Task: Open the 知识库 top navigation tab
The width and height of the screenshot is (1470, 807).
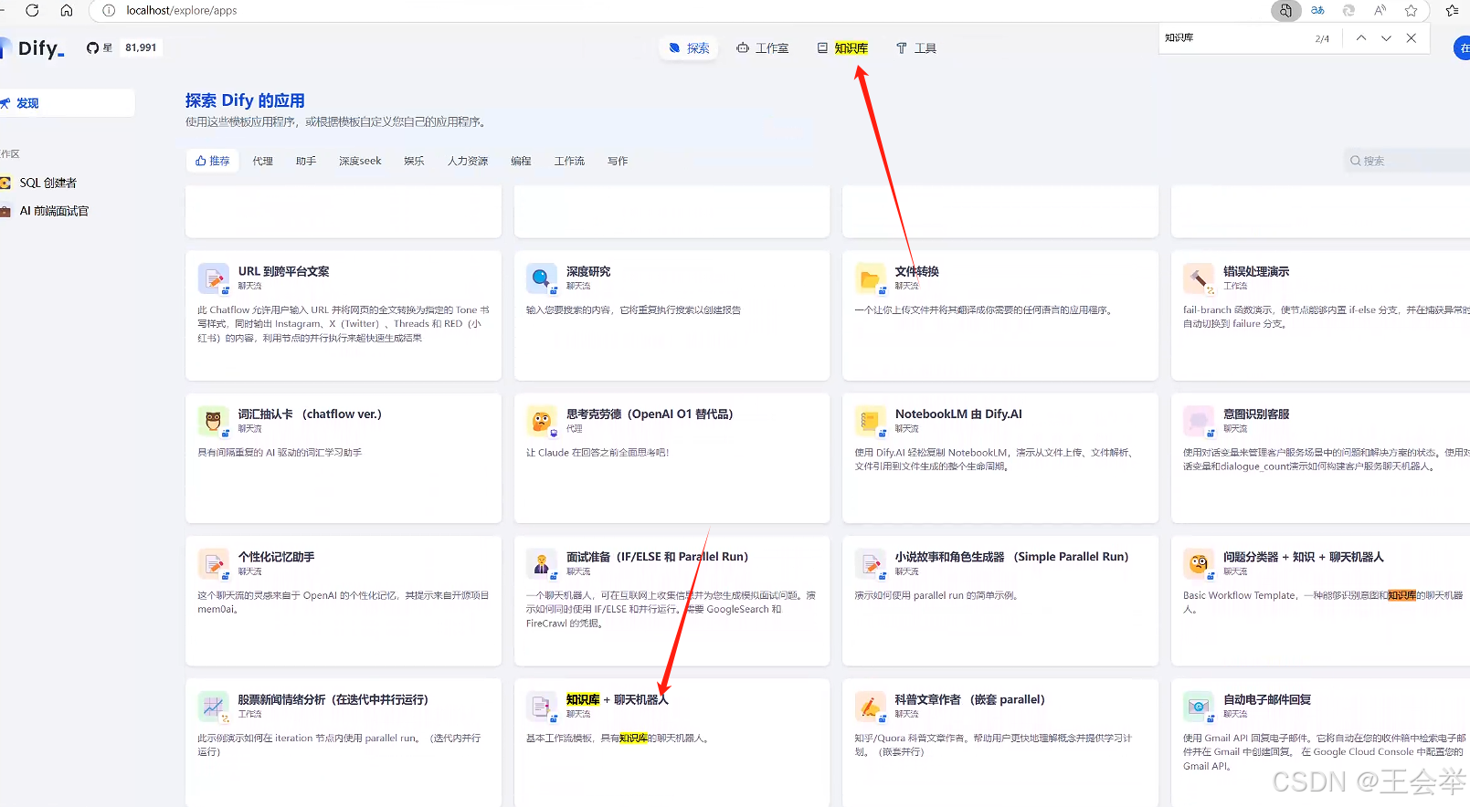Action: pyautogui.click(x=842, y=47)
